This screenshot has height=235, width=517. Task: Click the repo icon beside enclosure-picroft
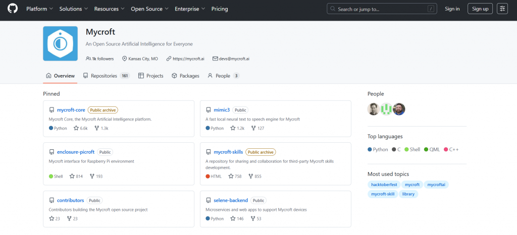click(x=51, y=152)
